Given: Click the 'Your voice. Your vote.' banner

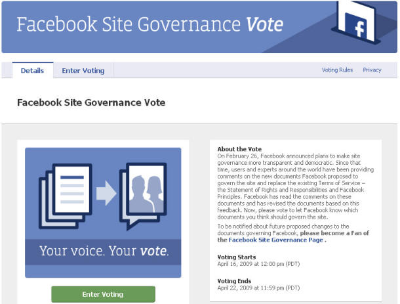Looking at the screenshot, I should pos(103,251).
